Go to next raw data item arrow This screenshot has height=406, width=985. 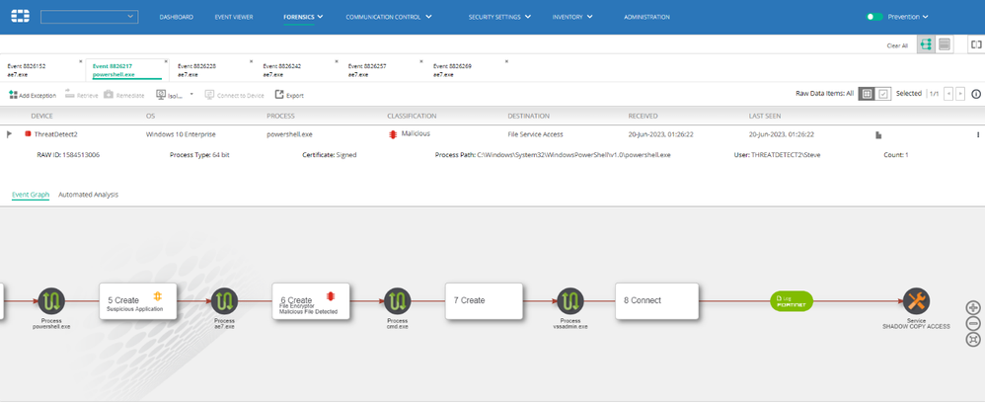click(x=960, y=94)
